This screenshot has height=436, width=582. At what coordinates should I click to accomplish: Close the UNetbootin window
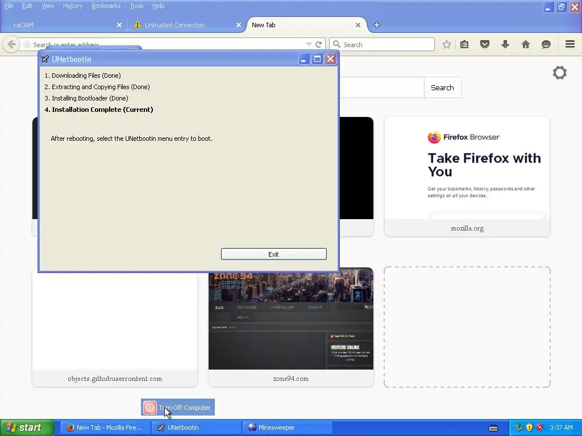330,59
